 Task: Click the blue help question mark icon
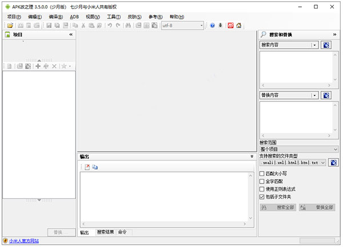click(213, 25)
